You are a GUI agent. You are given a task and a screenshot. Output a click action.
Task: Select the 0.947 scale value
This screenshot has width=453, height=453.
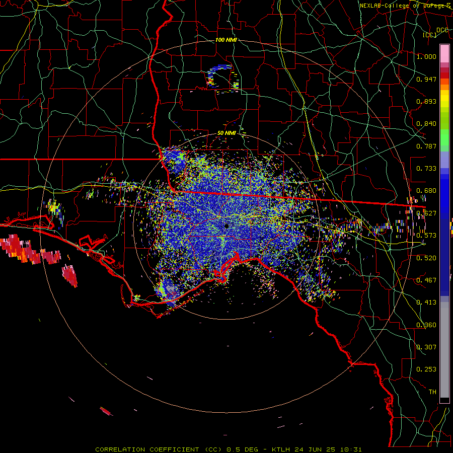pyautogui.click(x=426, y=79)
